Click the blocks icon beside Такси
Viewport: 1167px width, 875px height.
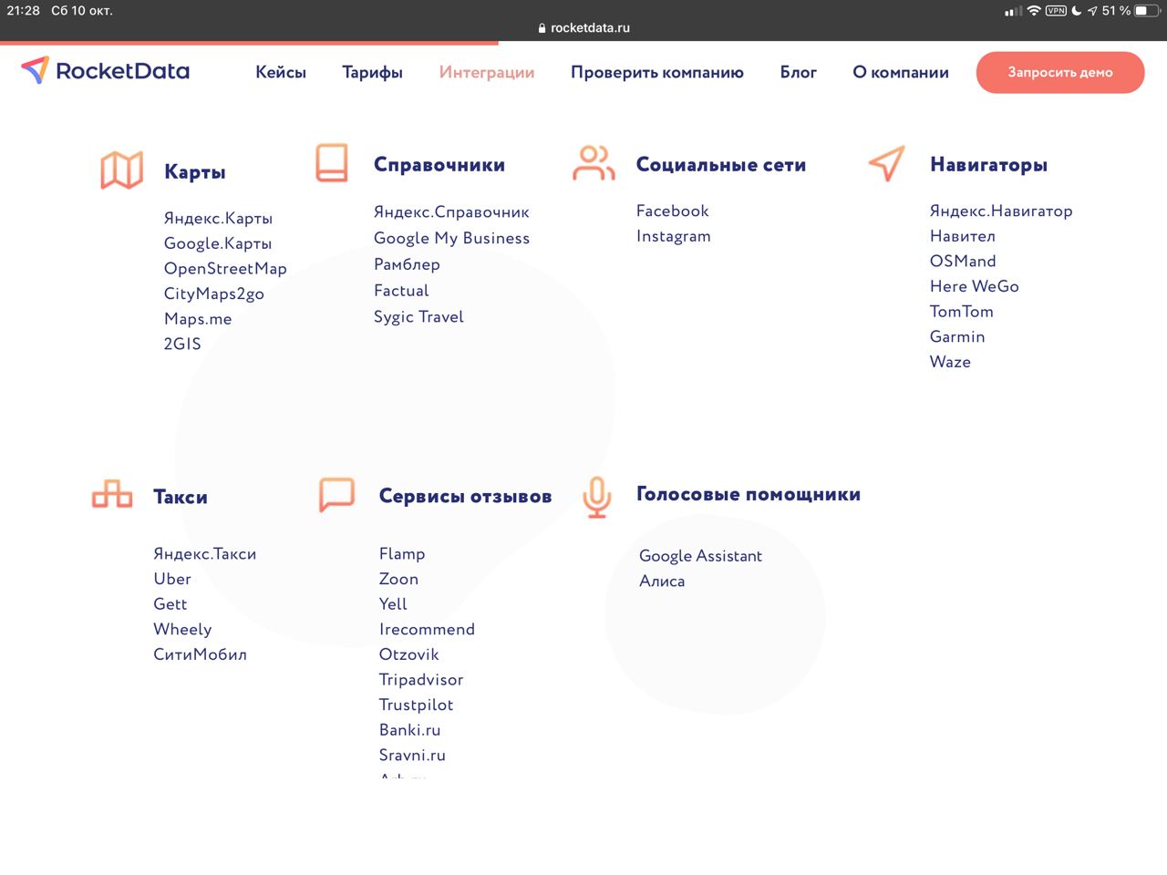(112, 495)
